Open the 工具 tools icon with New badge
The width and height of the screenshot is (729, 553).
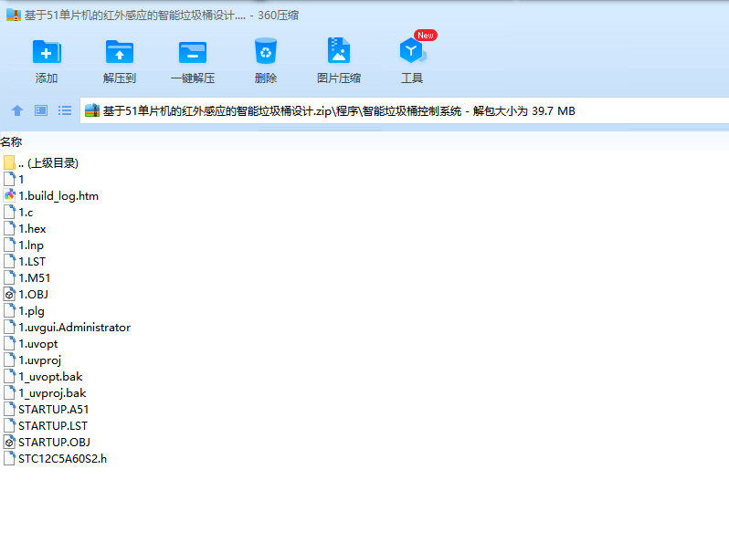(412, 50)
